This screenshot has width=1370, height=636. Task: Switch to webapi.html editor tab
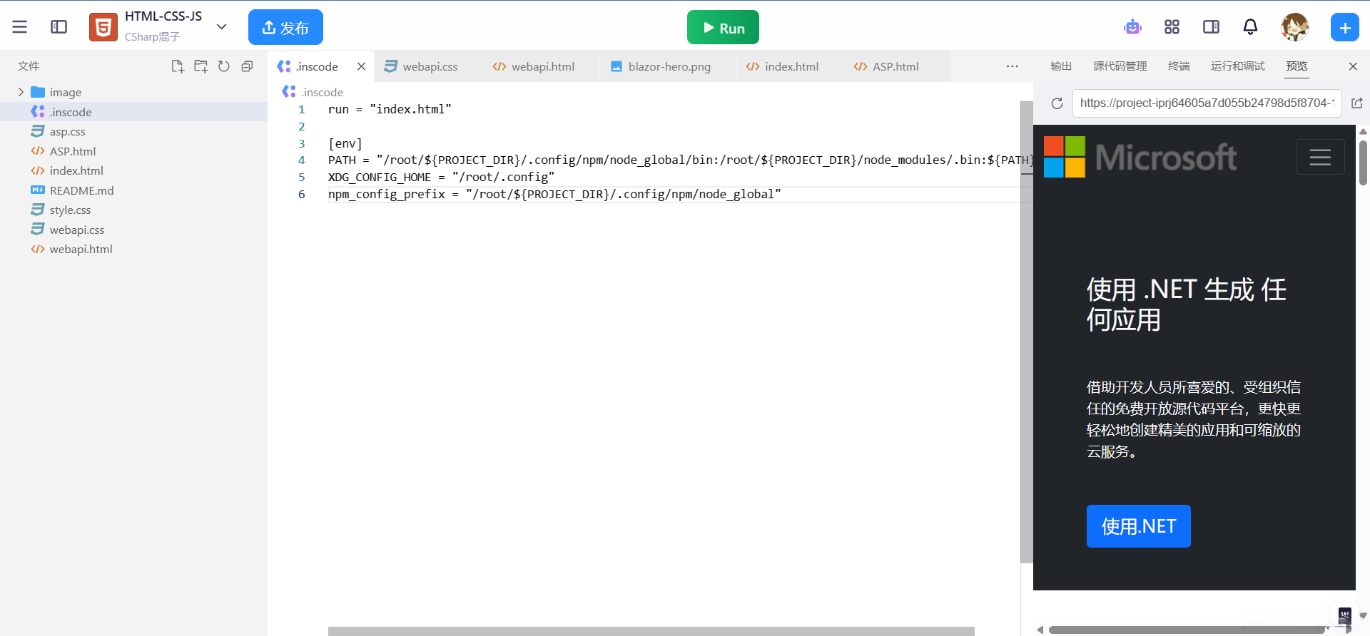[x=540, y=66]
